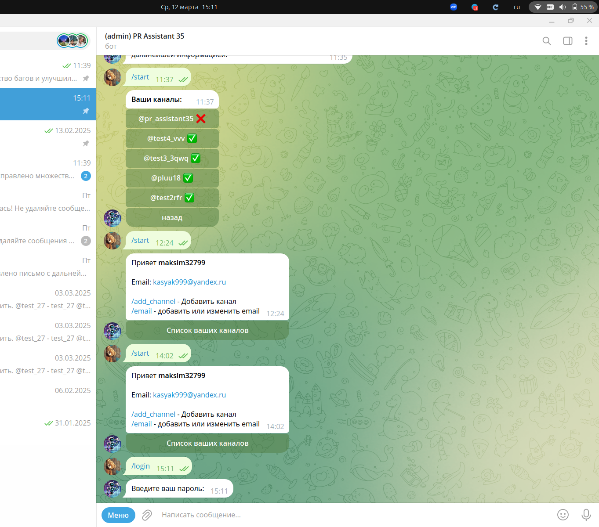Open sidebar chat dated 31.01.2025
The height and width of the screenshot is (527, 599).
tap(48, 429)
